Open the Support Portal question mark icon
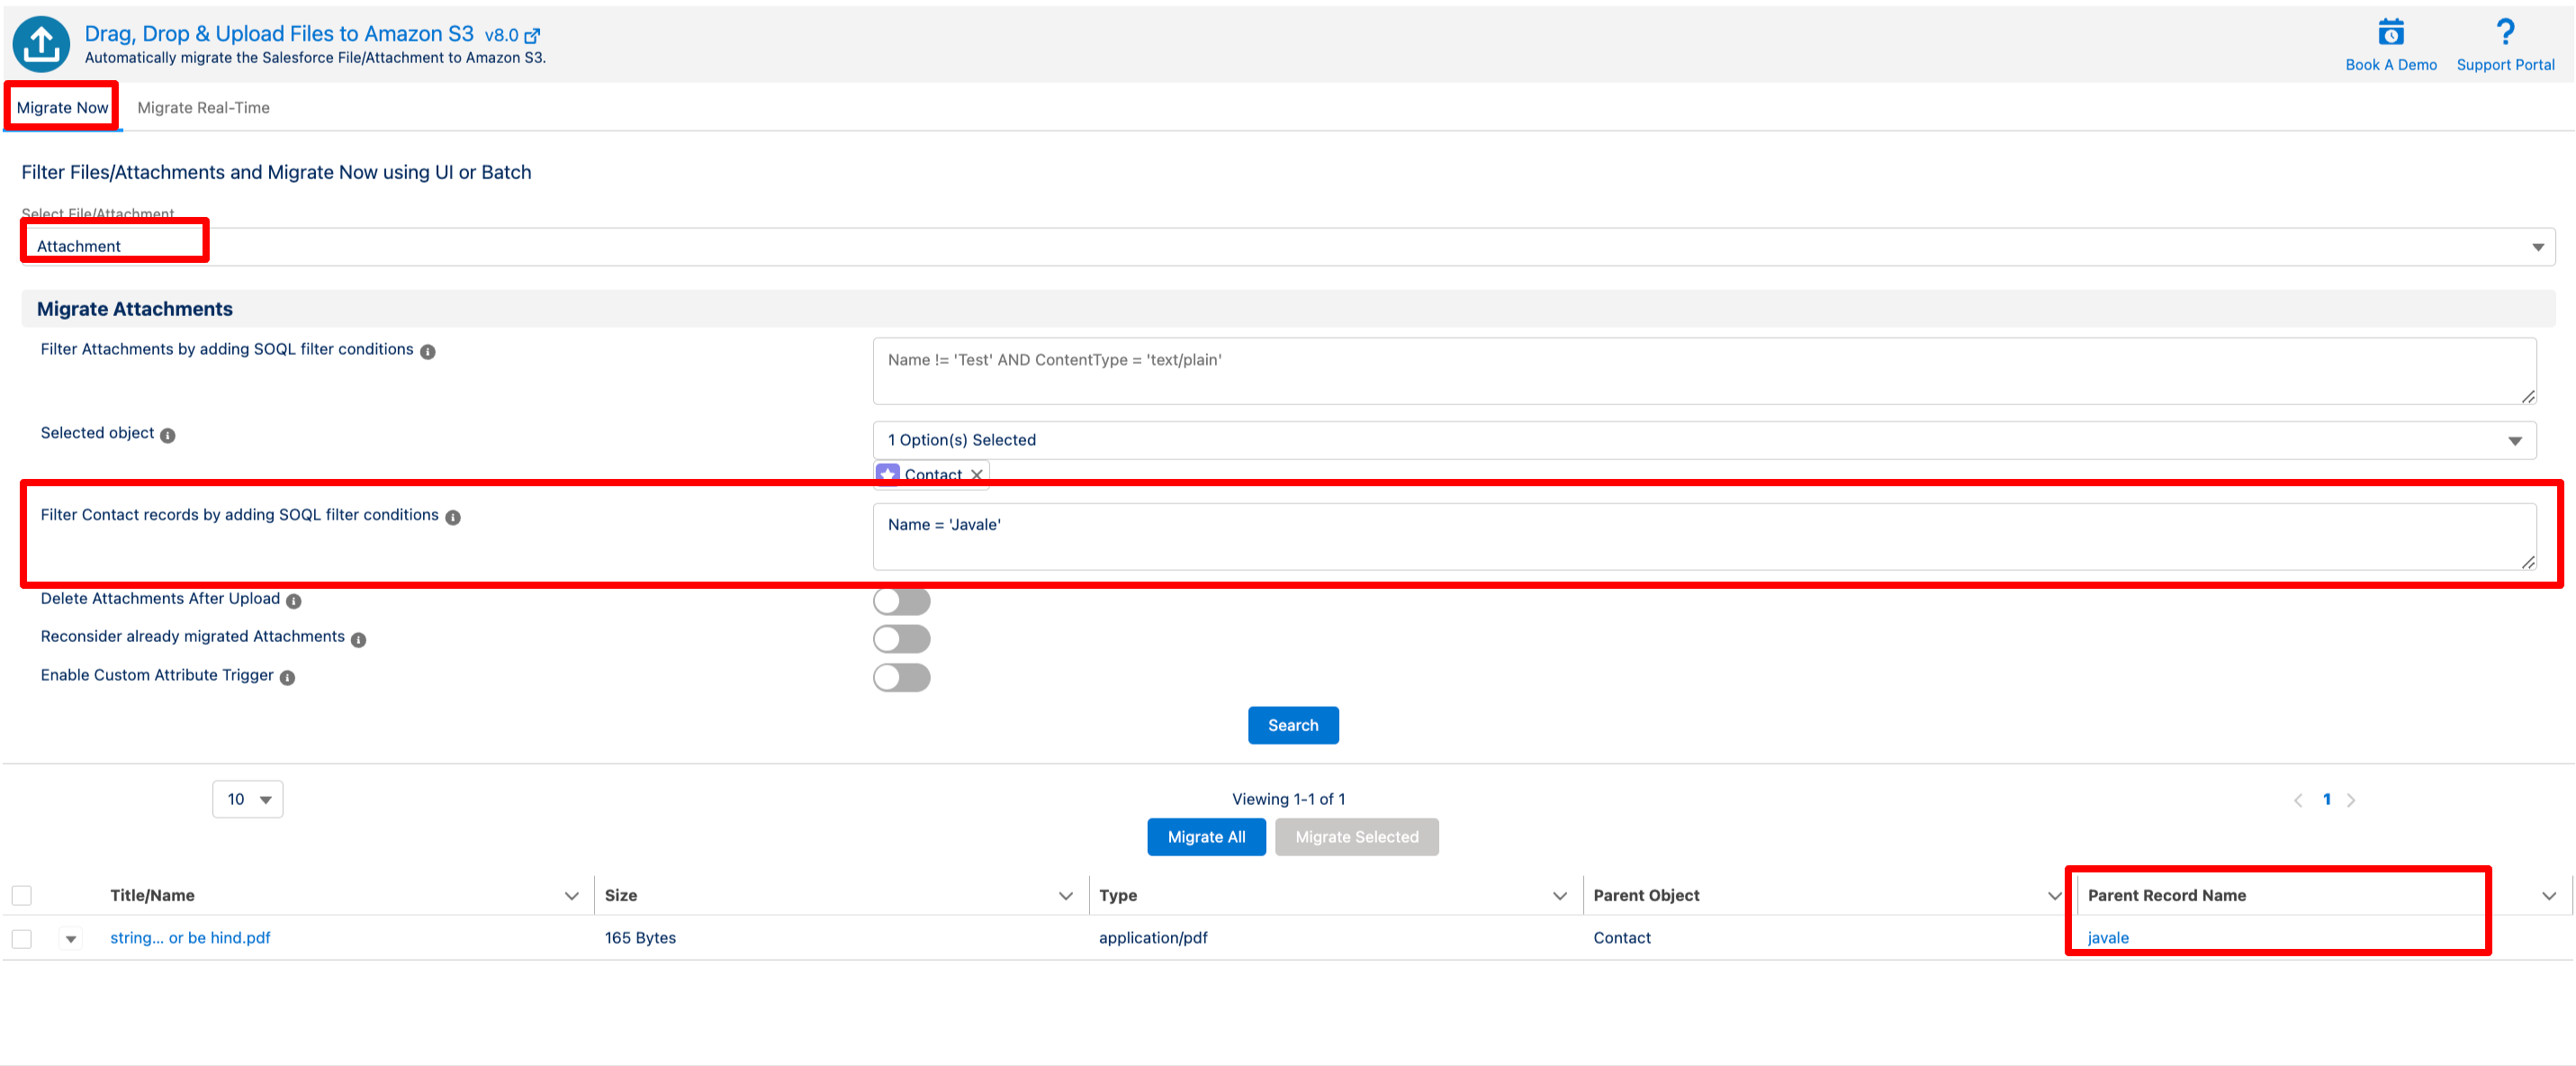2576x1066 pixels. tap(2504, 33)
